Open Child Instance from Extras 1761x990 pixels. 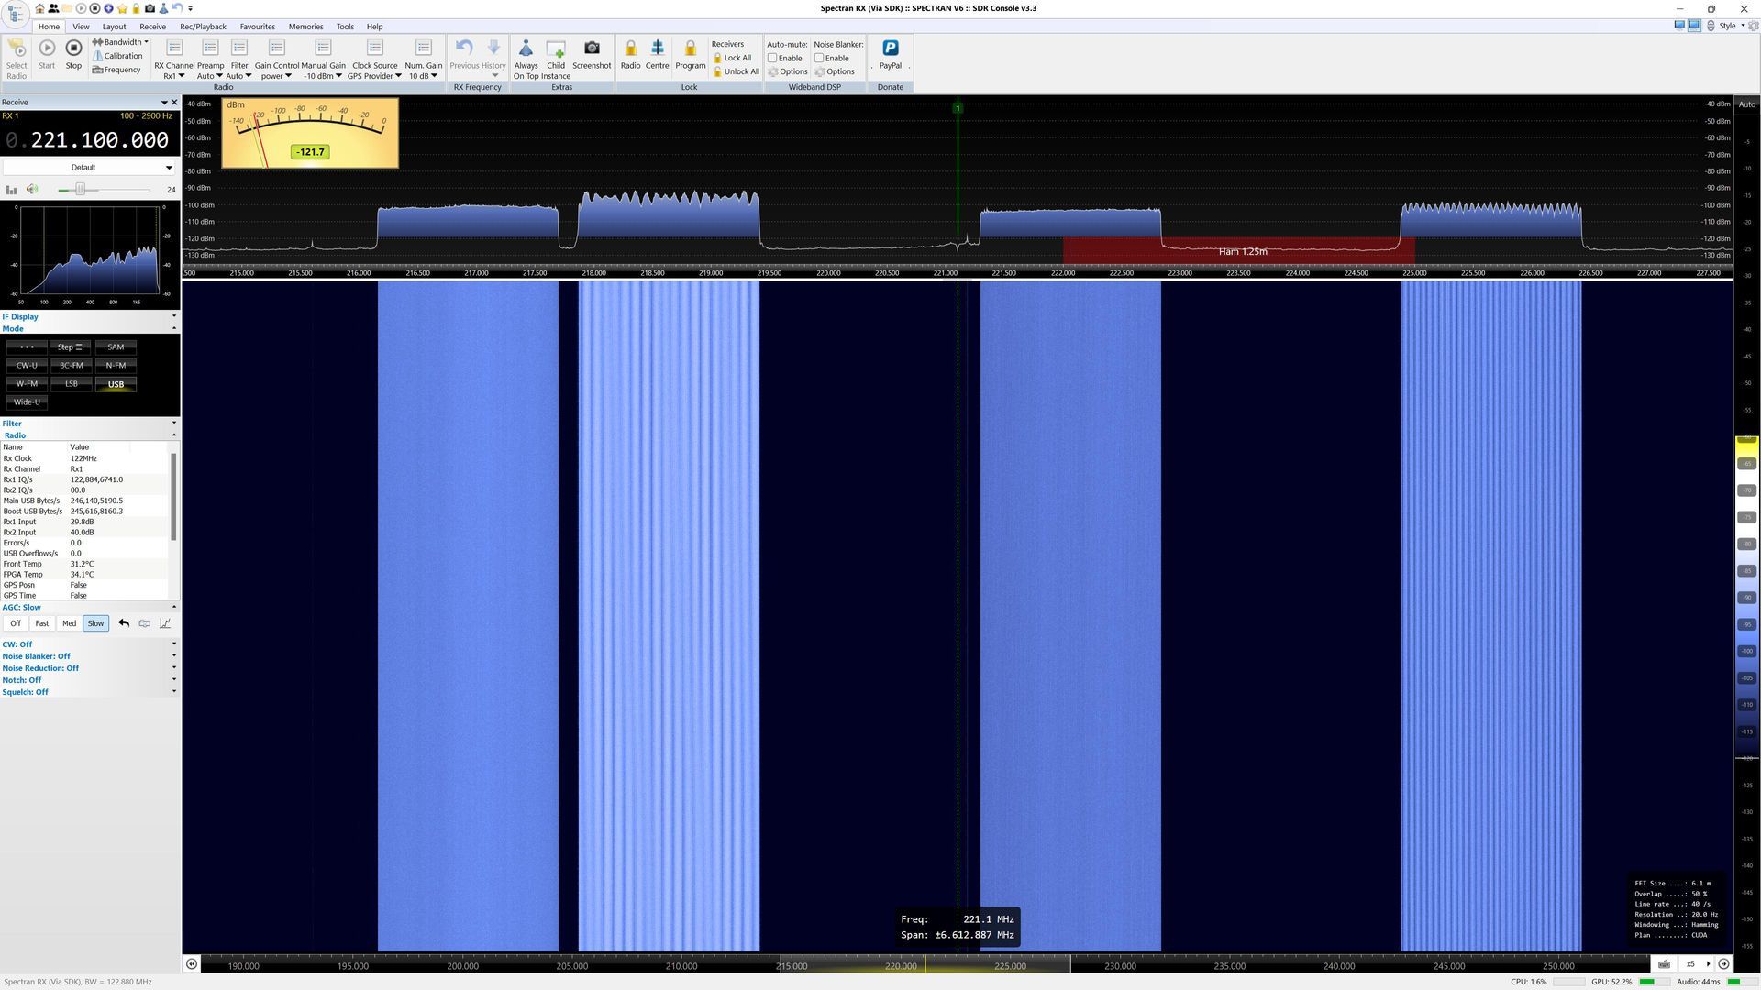[556, 54]
